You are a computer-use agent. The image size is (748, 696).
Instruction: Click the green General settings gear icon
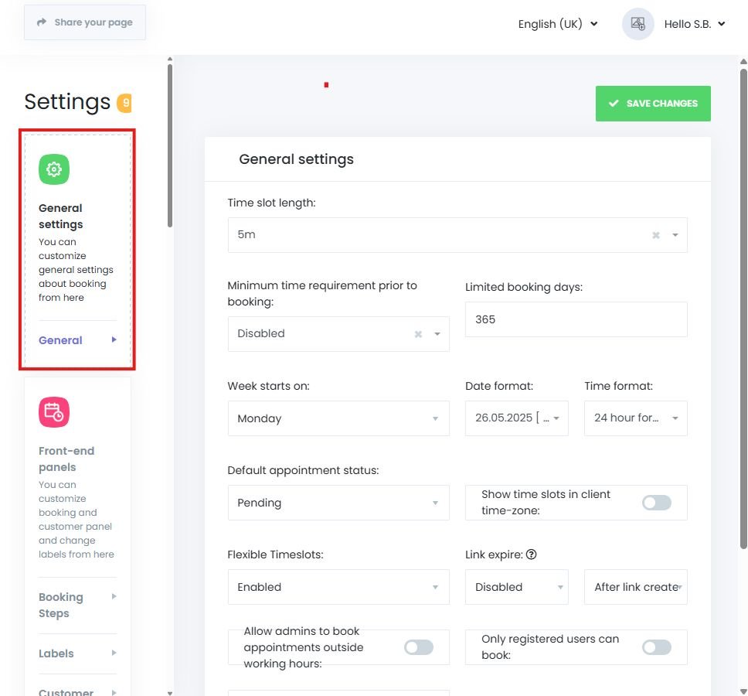pos(54,169)
